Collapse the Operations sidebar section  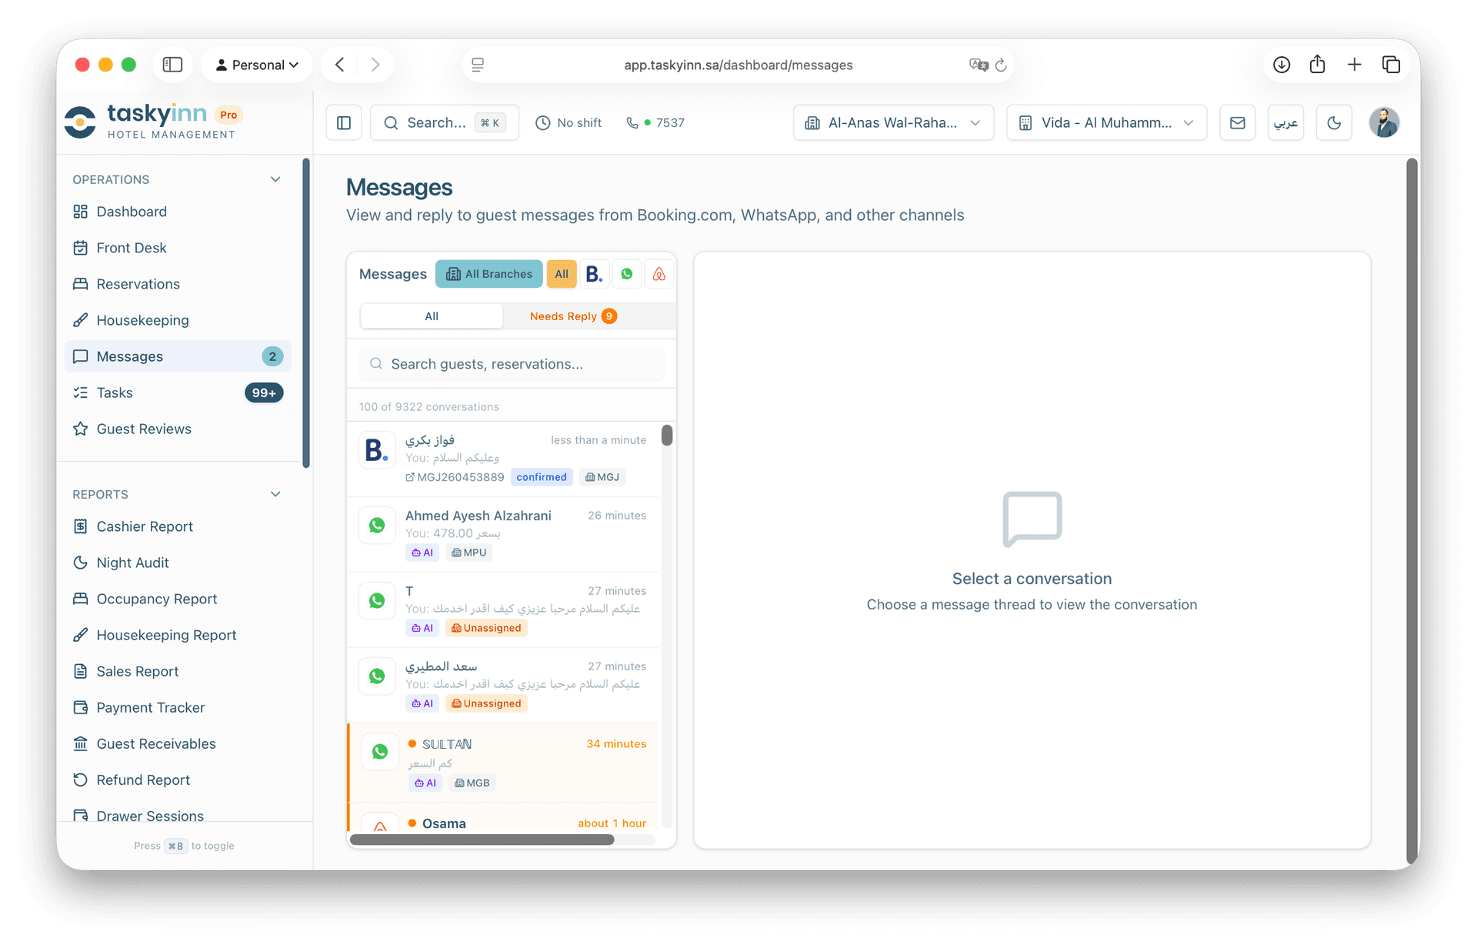pos(275,179)
